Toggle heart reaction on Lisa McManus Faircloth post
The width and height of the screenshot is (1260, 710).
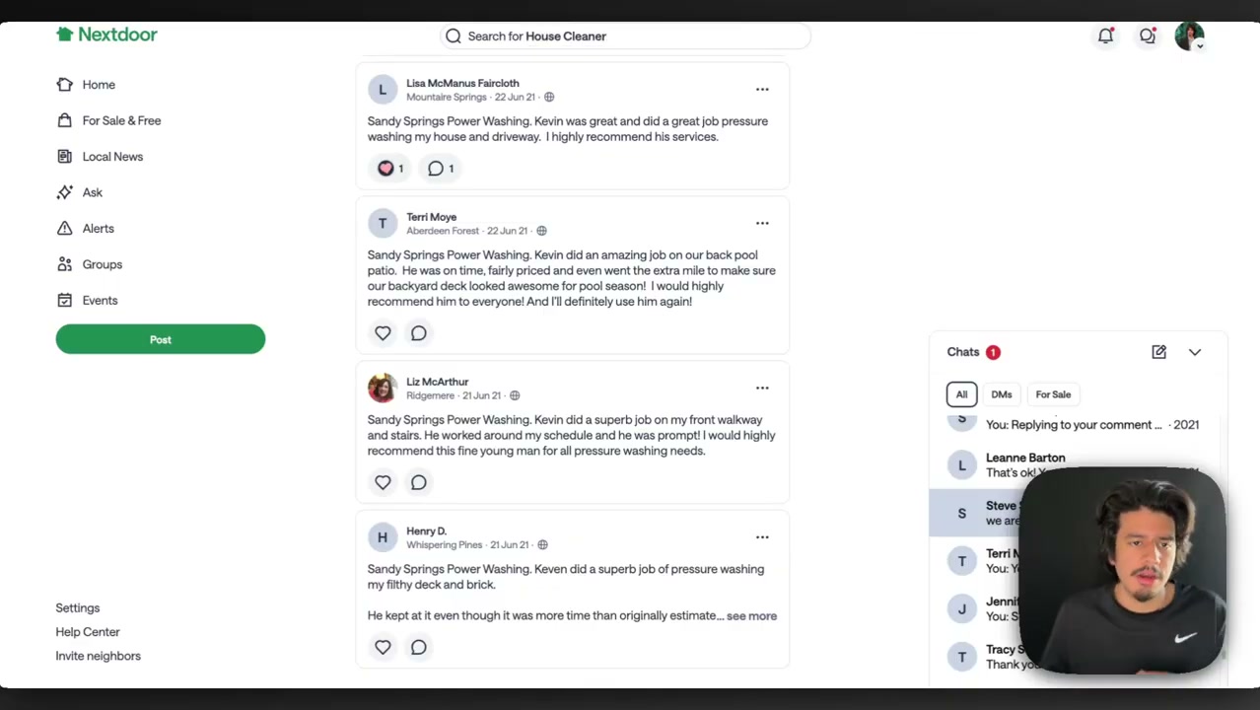390,169
